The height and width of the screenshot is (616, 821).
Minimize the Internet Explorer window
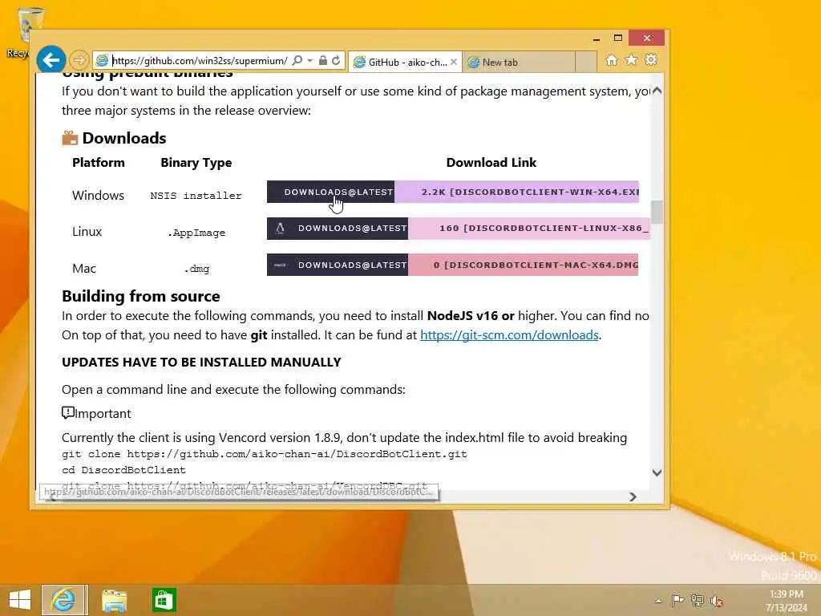pos(596,38)
